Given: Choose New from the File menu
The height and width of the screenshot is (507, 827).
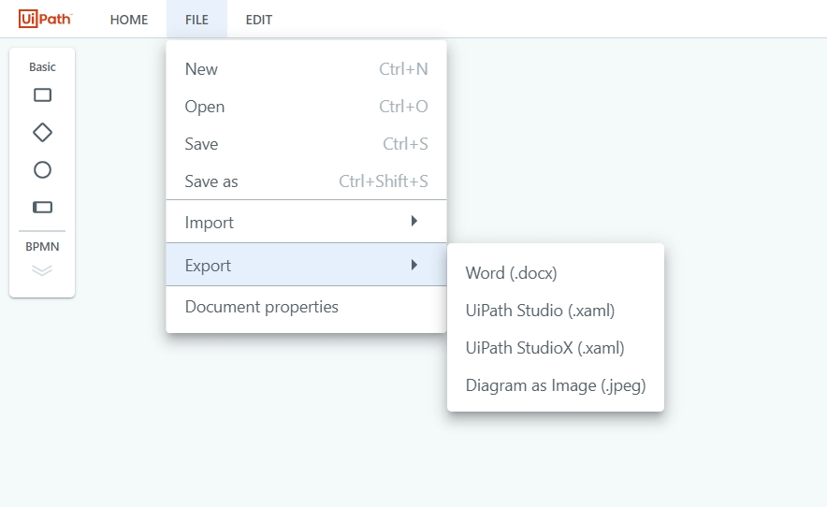Looking at the screenshot, I should pyautogui.click(x=307, y=69).
